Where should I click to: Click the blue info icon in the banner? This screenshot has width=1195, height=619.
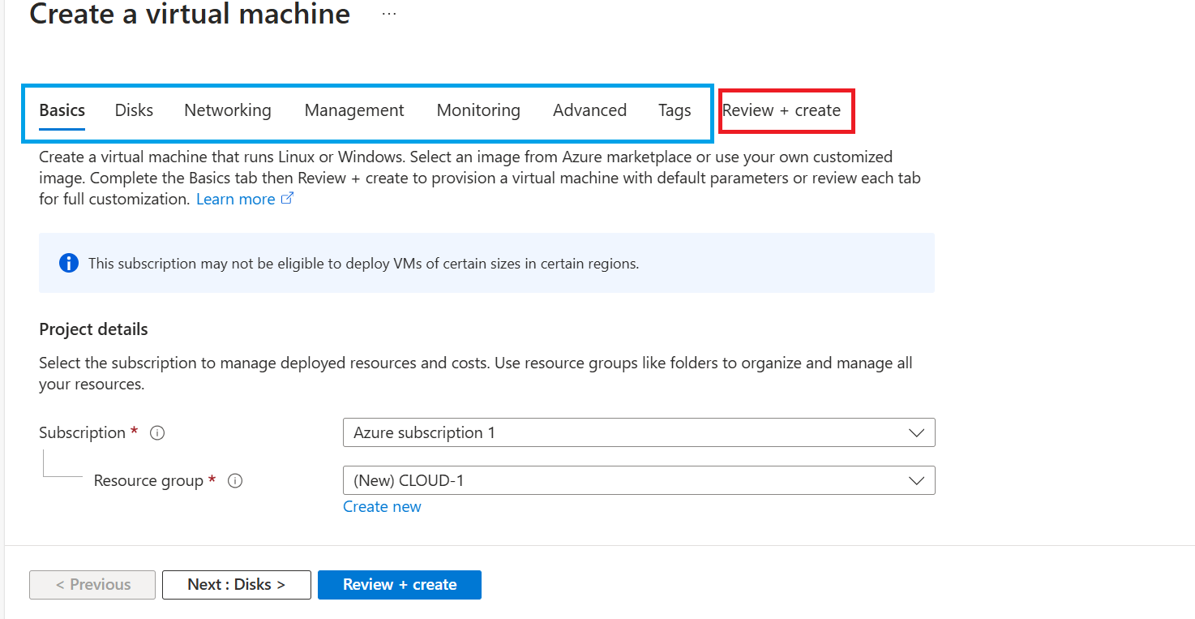69,263
